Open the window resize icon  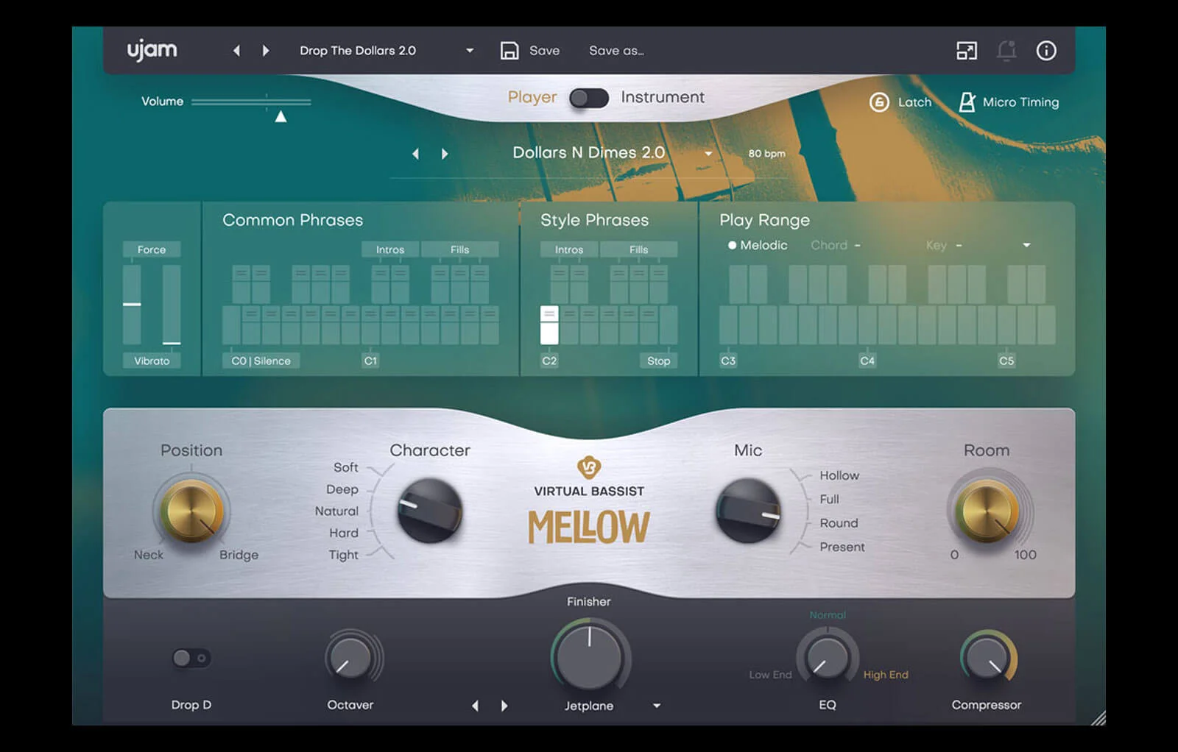coord(966,51)
